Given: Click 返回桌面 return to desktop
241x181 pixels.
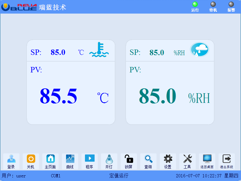Looking at the screenshot, I should [x=207, y=161].
